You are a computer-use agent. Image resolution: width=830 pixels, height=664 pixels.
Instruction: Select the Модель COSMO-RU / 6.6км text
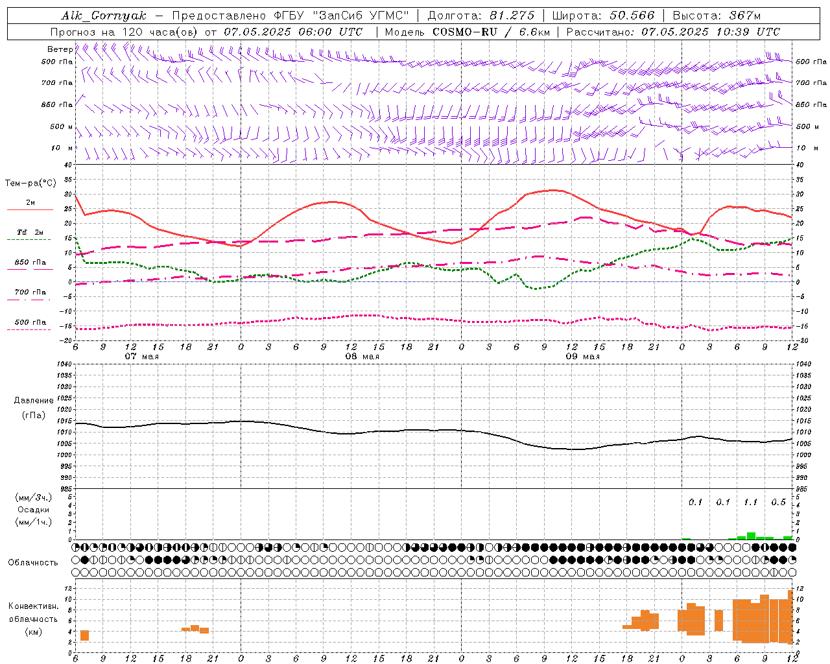tap(467, 32)
